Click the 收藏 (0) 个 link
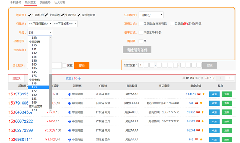240x143 pixels. 73,79
